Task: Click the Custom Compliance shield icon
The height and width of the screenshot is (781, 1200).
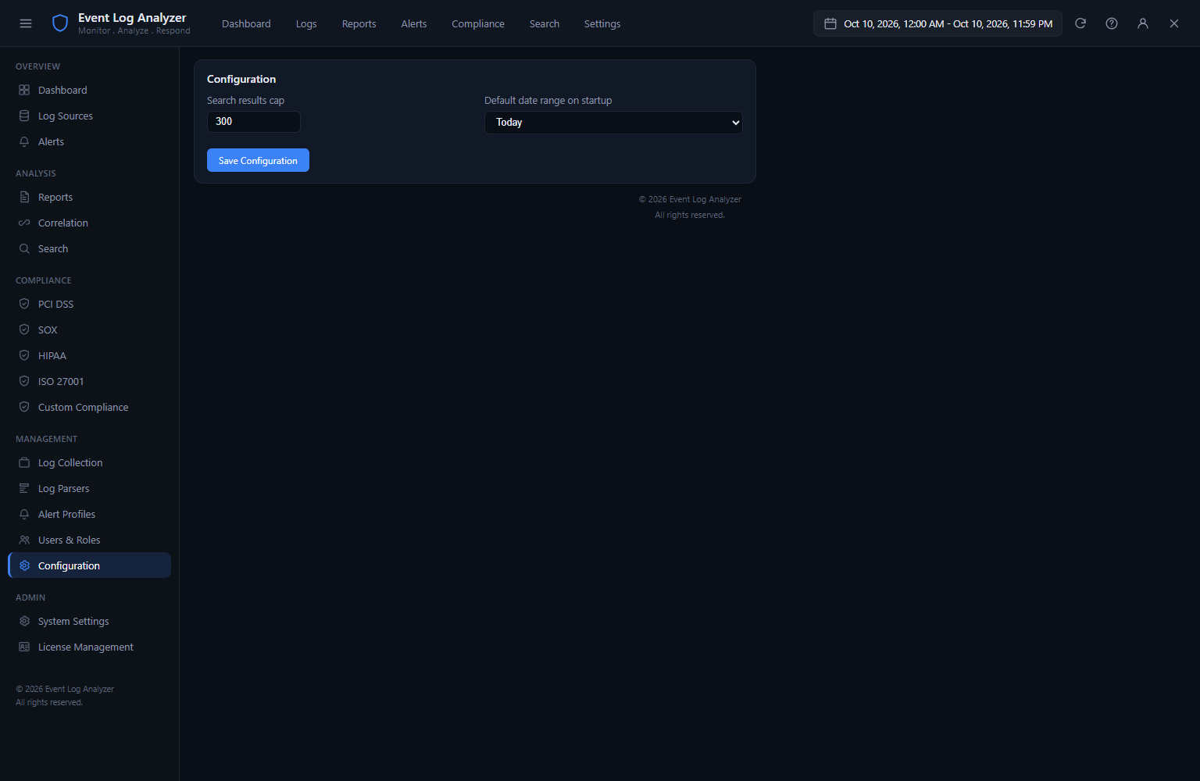Action: click(24, 407)
